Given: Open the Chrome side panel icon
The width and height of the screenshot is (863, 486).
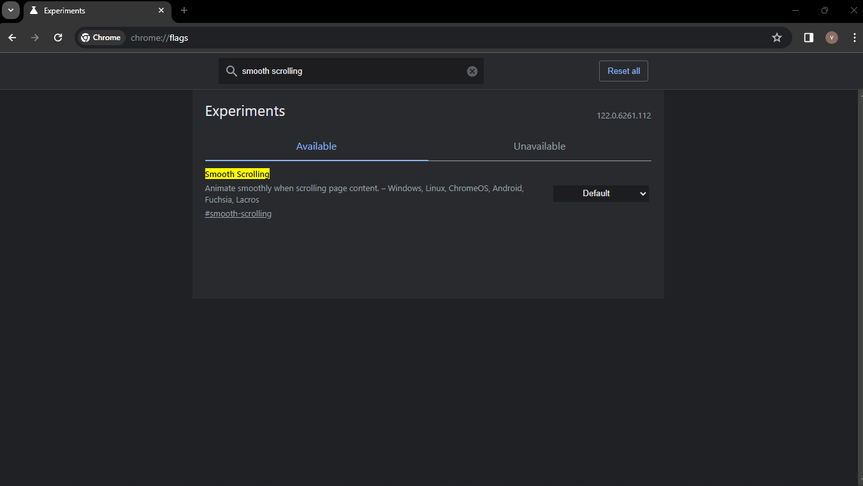Looking at the screenshot, I should tap(808, 38).
